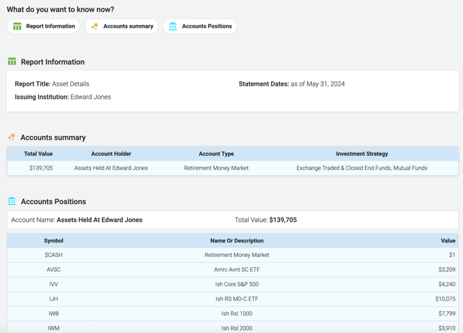Select the Accounts Positions section heading

click(53, 202)
